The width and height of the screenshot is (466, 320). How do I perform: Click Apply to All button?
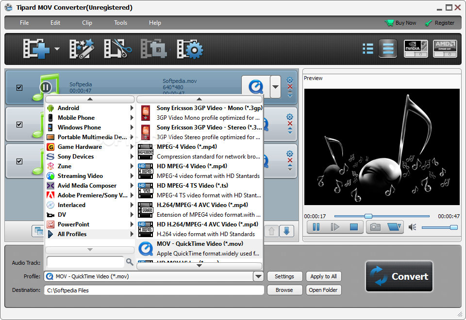coord(324,276)
